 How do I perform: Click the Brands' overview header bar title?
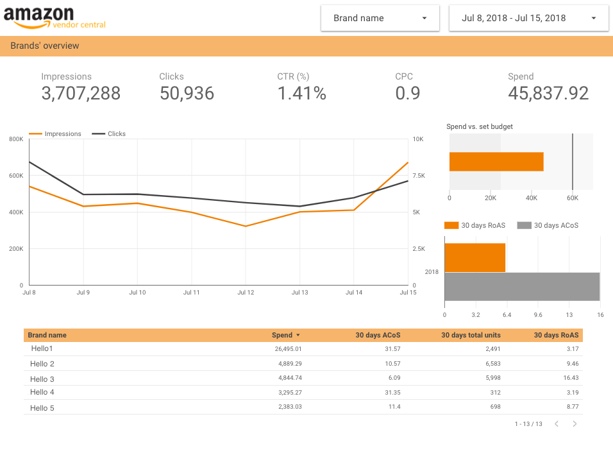(x=45, y=46)
